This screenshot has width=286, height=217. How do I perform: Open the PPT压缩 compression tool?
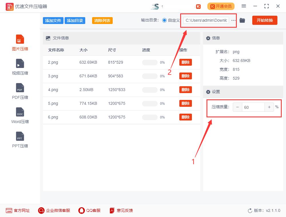pyautogui.click(x=20, y=139)
